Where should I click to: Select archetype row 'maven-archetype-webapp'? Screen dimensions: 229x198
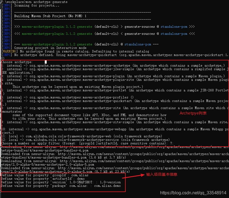114,131
